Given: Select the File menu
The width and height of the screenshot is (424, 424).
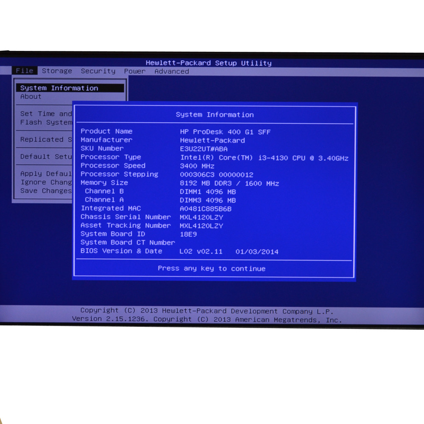Looking at the screenshot, I should [24, 70].
